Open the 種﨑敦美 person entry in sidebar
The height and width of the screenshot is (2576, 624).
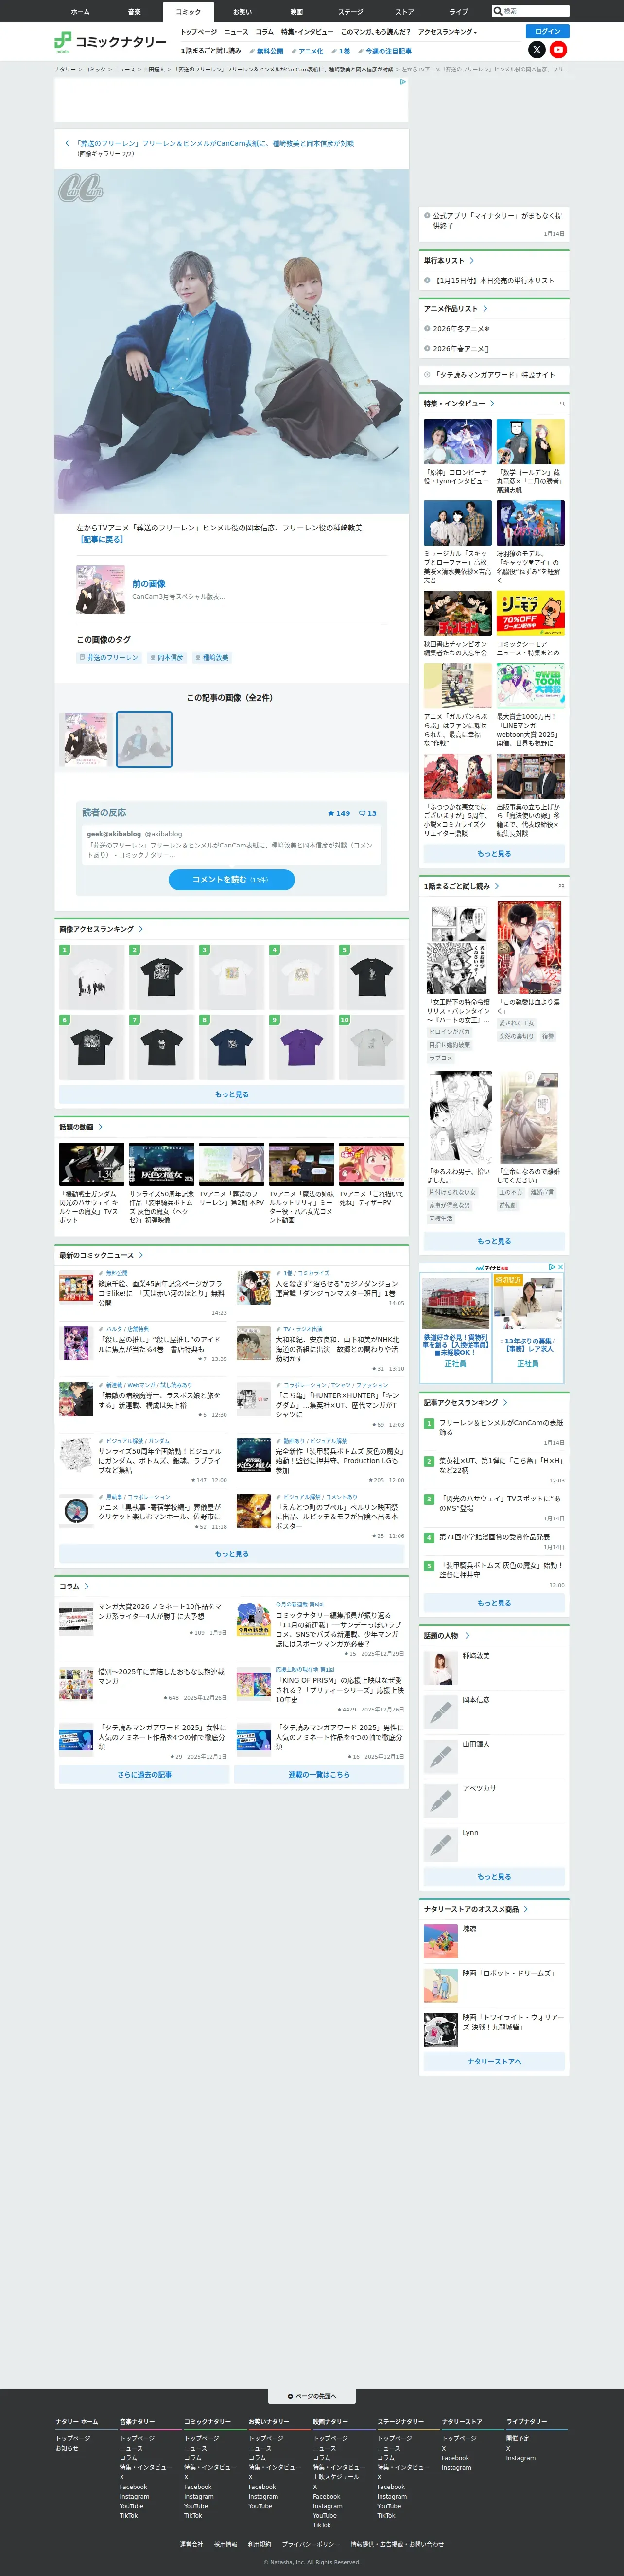pyautogui.click(x=494, y=1669)
